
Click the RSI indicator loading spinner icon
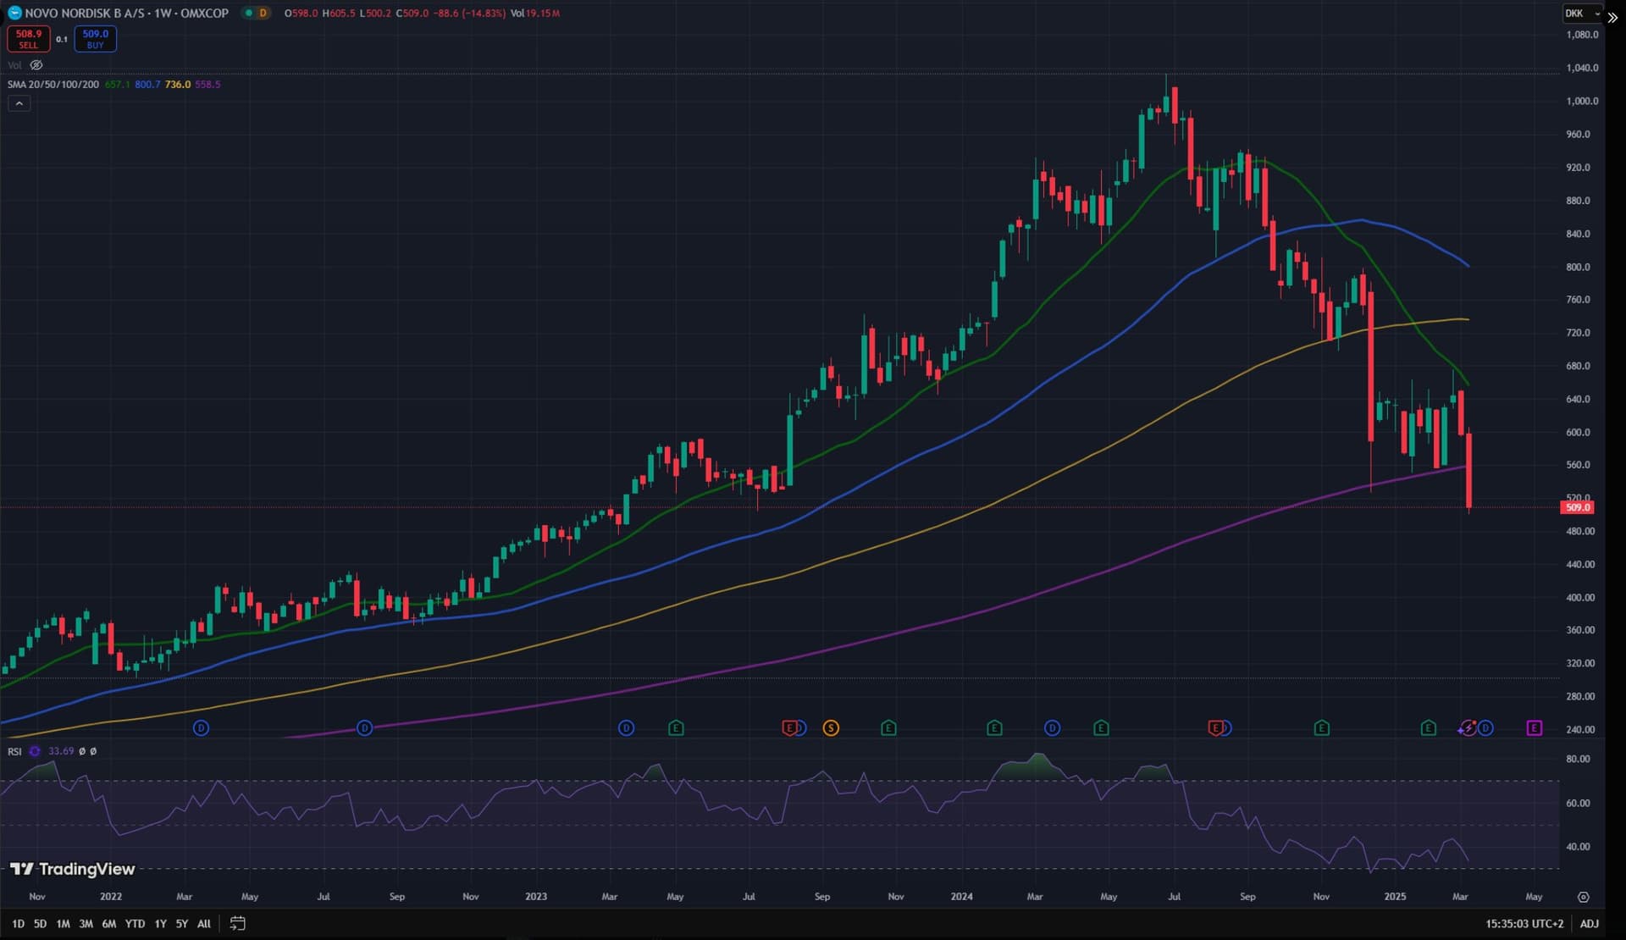pyautogui.click(x=35, y=751)
